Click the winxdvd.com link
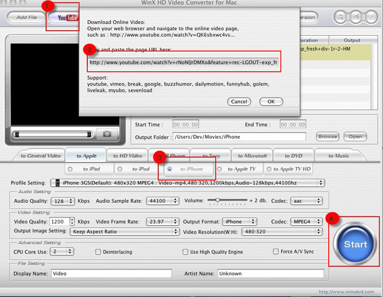The image size is (383, 297). (x=346, y=292)
